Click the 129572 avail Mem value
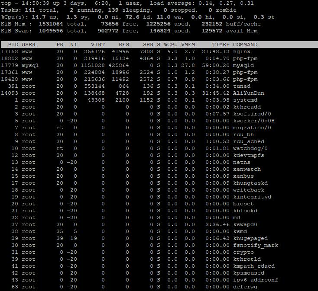The width and height of the screenshot is (318, 291). pos(212,31)
